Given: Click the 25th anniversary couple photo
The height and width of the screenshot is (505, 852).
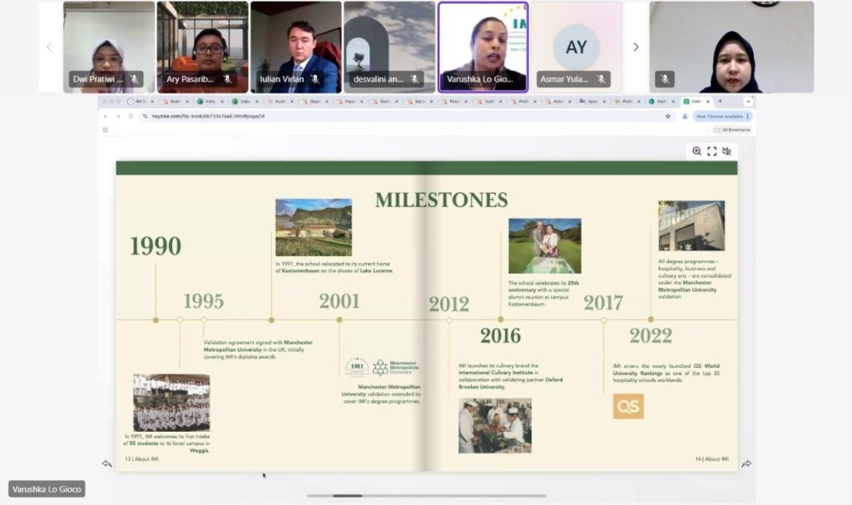Looking at the screenshot, I should [x=544, y=245].
